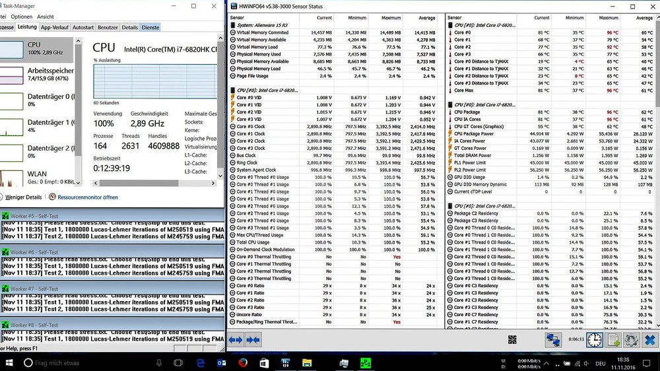This screenshot has width=660, height=371.
Task: Collapse the System: Alienware 15 R3 sensor group
Action: pos(232,25)
